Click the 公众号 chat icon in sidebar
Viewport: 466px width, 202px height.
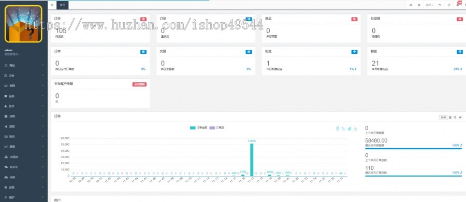(6, 167)
